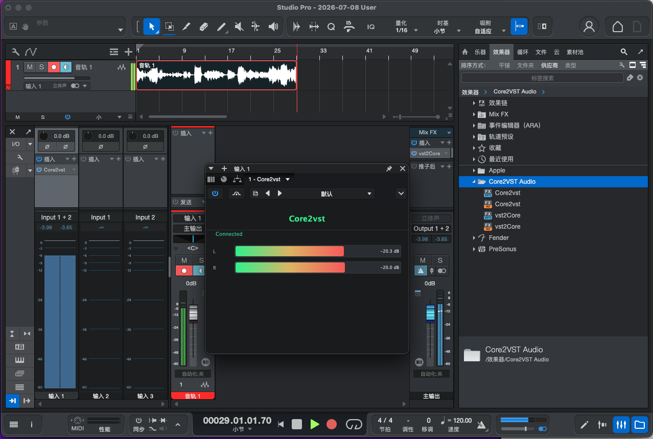Click the transport Play button
The width and height of the screenshot is (653, 439).
pyautogui.click(x=314, y=424)
